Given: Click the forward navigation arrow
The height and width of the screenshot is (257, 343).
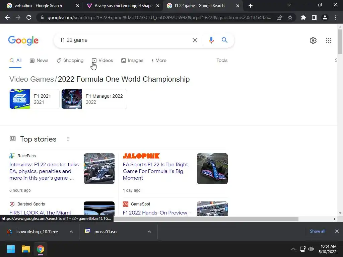Looking at the screenshot, I should coord(18,17).
